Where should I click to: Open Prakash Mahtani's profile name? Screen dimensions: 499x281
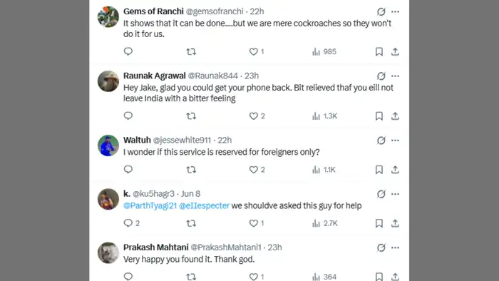click(x=156, y=247)
